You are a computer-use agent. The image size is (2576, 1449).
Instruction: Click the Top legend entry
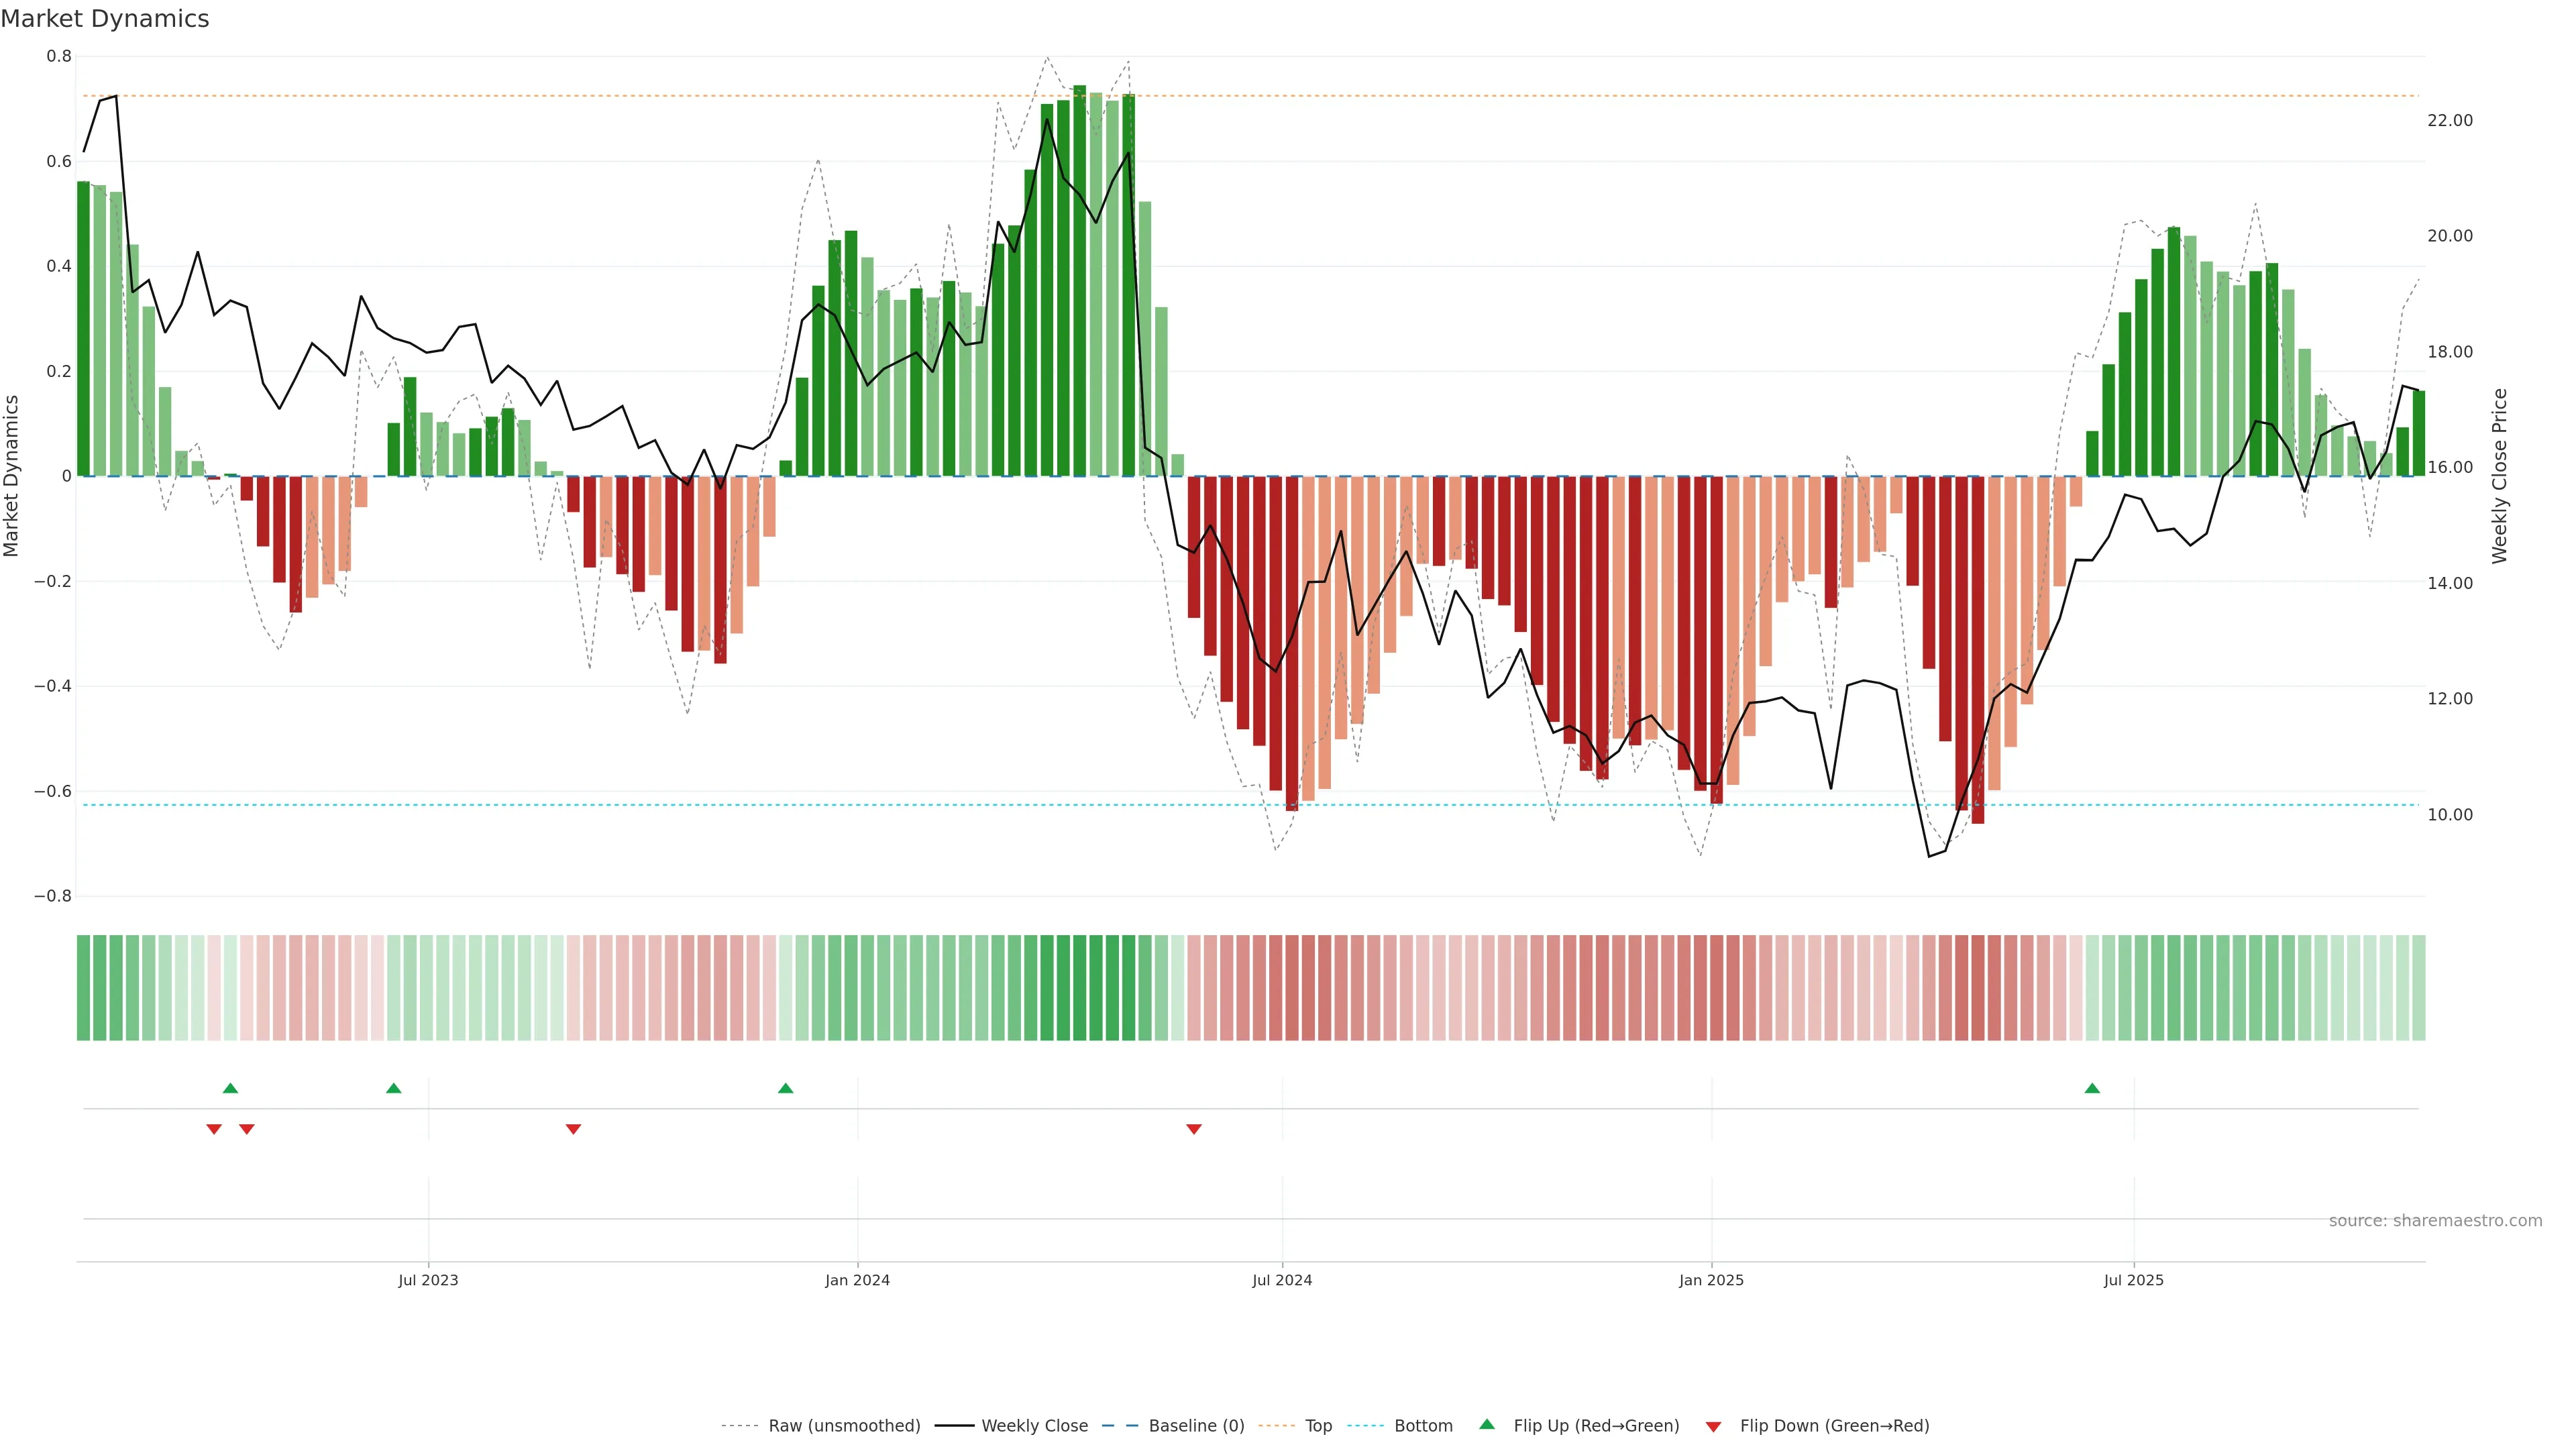1318,1426
